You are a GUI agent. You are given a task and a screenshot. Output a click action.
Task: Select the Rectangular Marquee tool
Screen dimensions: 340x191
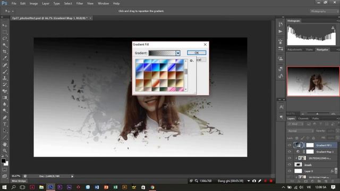pos(5,32)
